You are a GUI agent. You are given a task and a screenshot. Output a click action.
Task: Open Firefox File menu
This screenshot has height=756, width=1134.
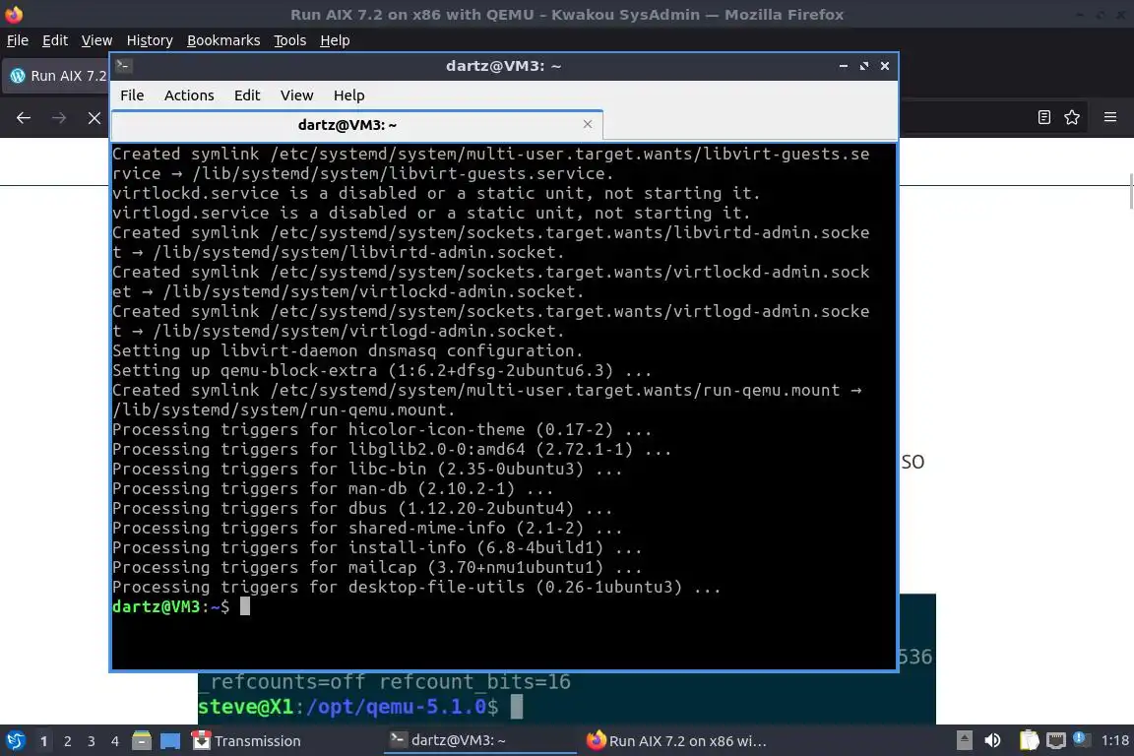click(x=18, y=40)
